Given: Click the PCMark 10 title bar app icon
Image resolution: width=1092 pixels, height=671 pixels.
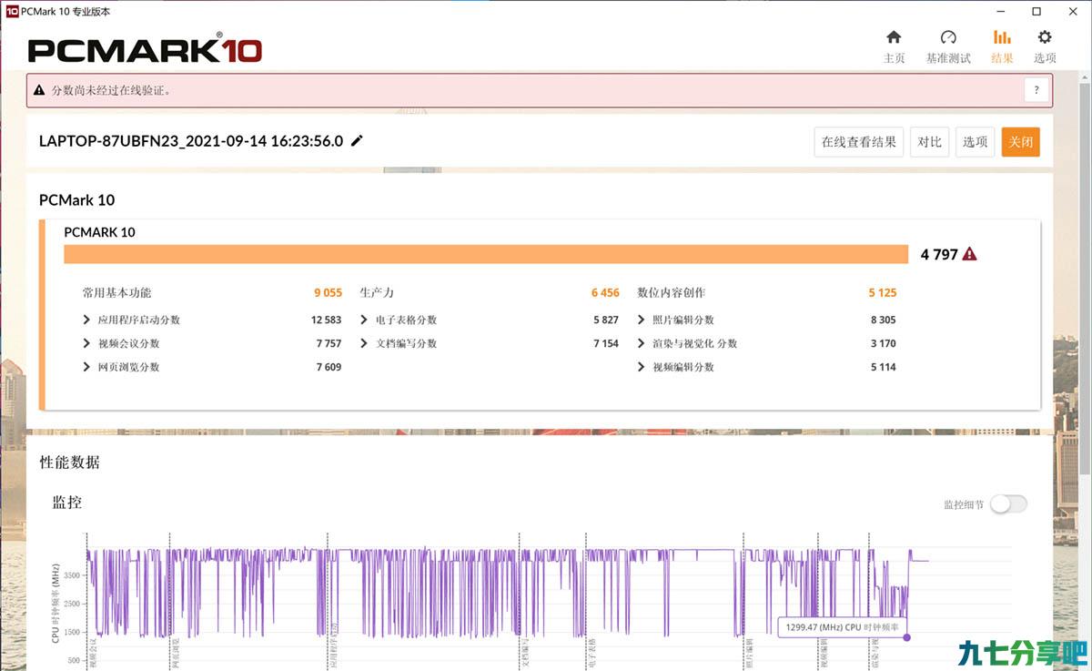Looking at the screenshot, I should pos(12,11).
